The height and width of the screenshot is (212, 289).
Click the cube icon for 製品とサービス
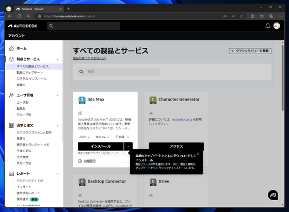pyautogui.click(x=11, y=59)
